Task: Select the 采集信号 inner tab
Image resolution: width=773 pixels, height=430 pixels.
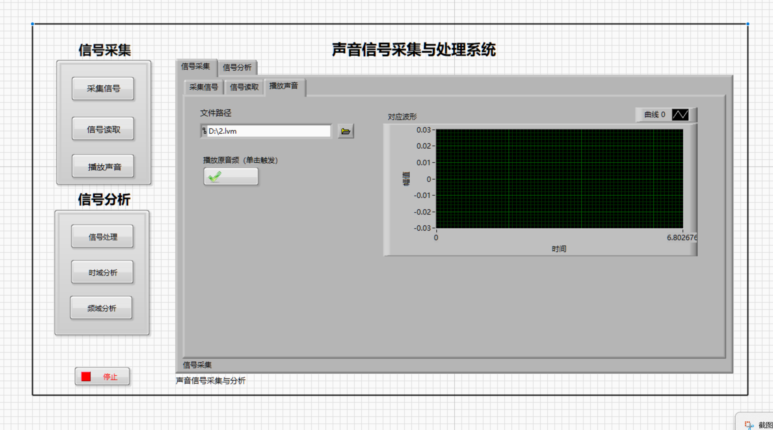Action: click(x=203, y=87)
